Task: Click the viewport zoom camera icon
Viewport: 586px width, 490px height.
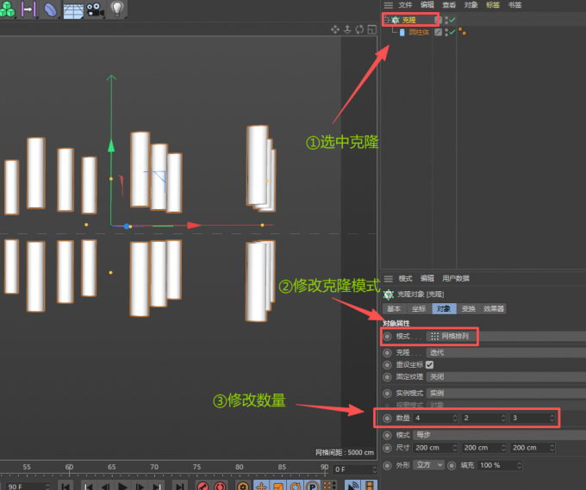Action: (x=347, y=29)
